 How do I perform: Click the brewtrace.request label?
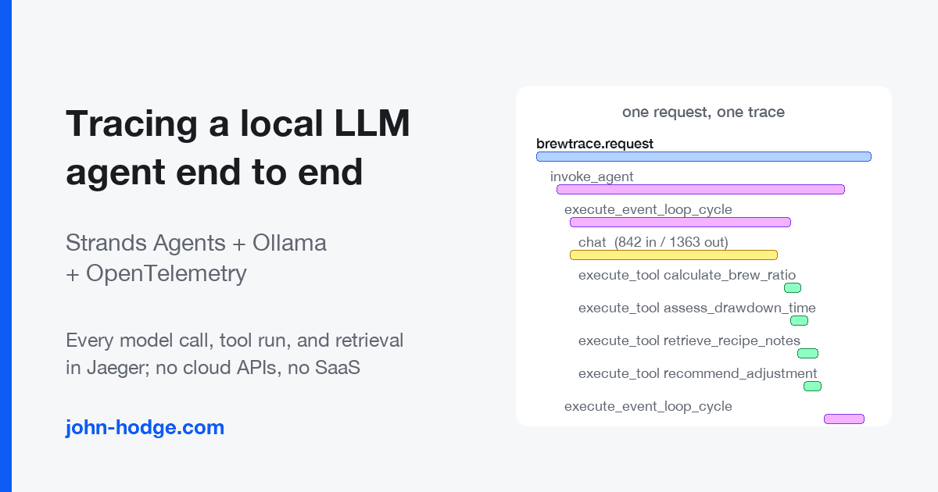pyautogui.click(x=595, y=144)
